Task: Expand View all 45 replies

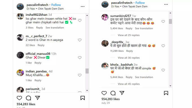Action: click(129, 84)
